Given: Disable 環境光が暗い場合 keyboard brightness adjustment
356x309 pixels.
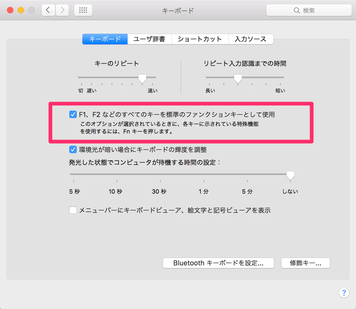Looking at the screenshot, I should click(x=73, y=149).
